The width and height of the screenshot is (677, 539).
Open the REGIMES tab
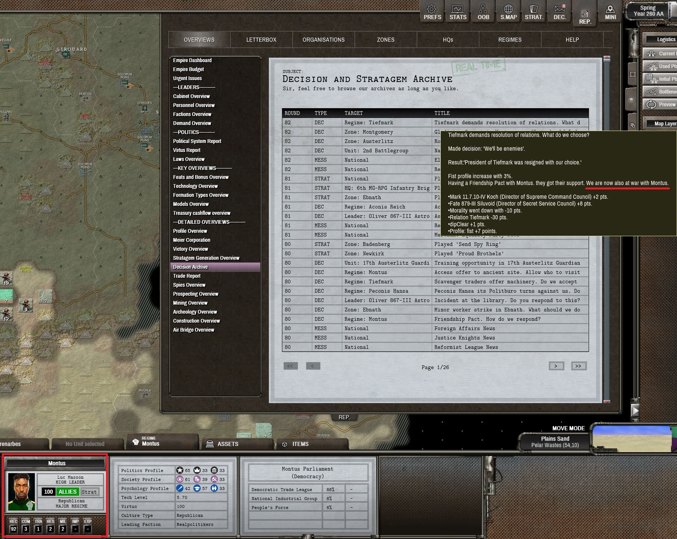[x=510, y=40]
